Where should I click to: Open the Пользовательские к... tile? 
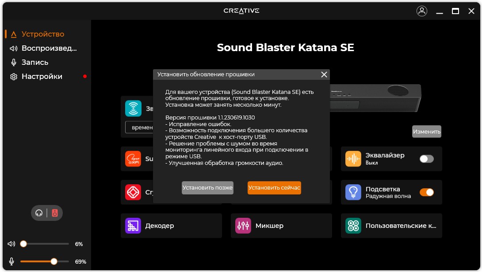[391, 226]
